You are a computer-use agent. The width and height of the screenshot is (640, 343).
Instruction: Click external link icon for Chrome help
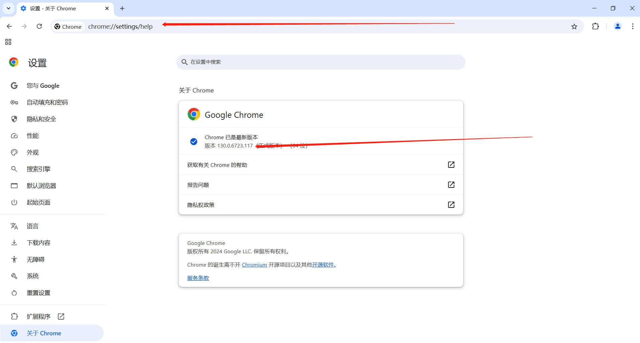[x=451, y=165]
